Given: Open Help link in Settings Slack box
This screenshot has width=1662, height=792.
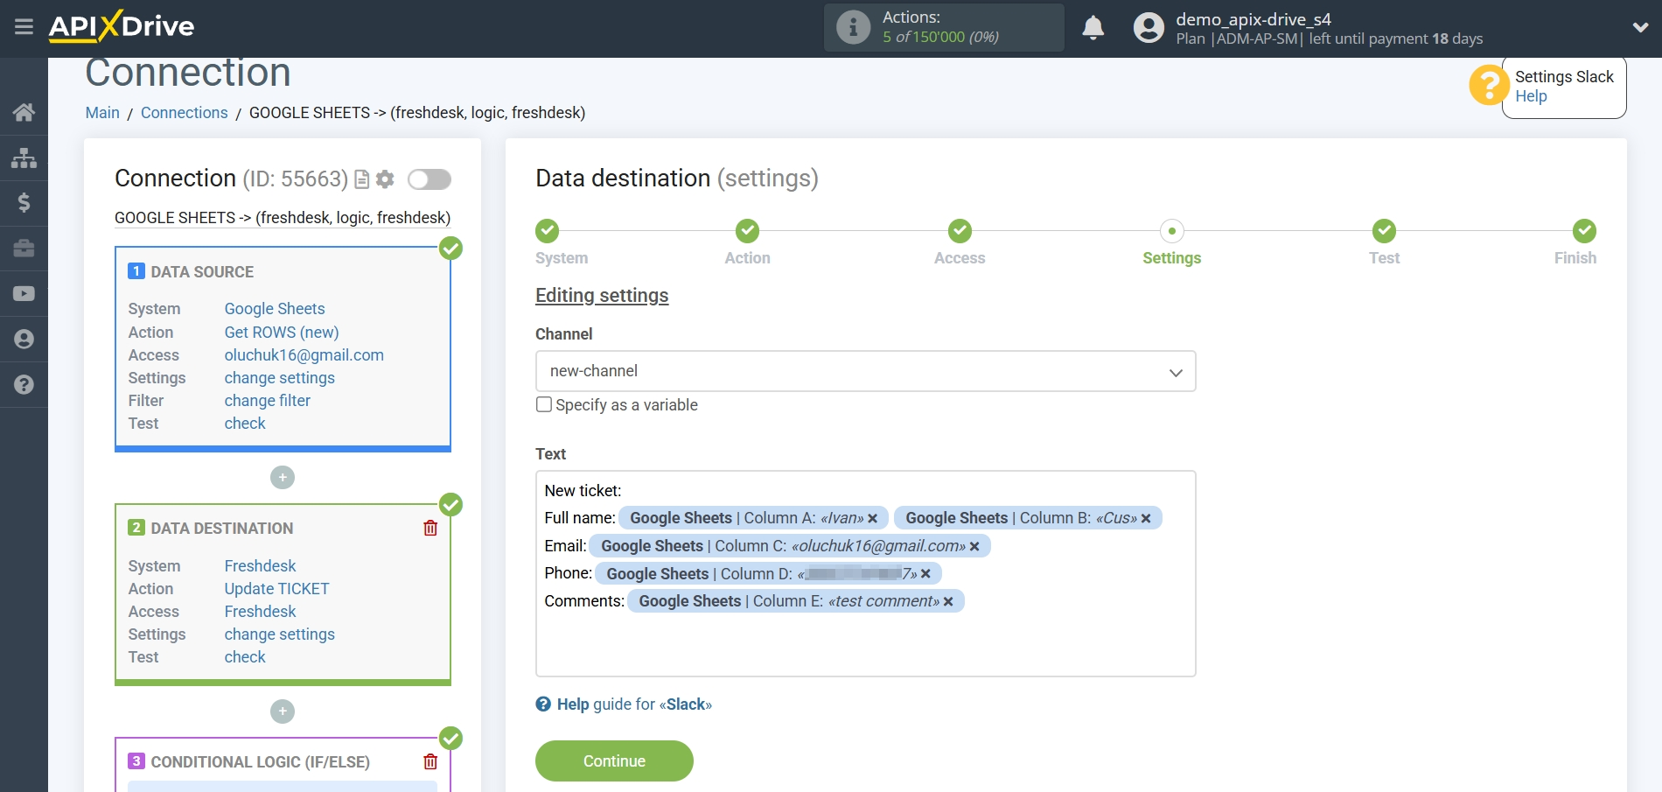Looking at the screenshot, I should pyautogui.click(x=1531, y=96).
